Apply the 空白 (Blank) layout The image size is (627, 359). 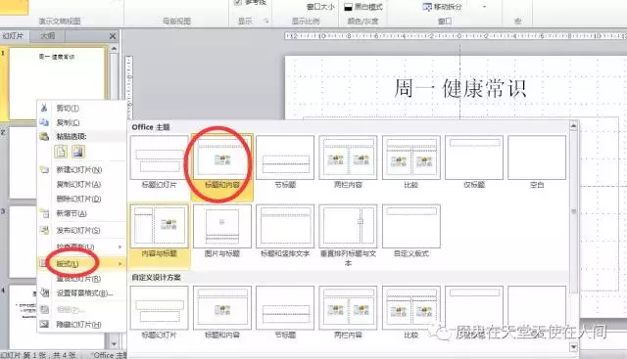pyautogui.click(x=537, y=162)
